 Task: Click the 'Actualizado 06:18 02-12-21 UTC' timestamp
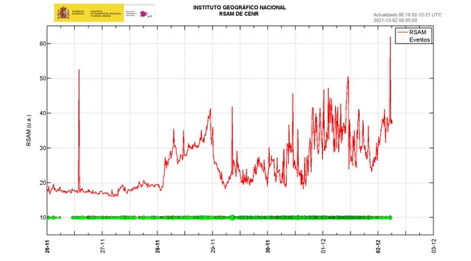point(407,15)
